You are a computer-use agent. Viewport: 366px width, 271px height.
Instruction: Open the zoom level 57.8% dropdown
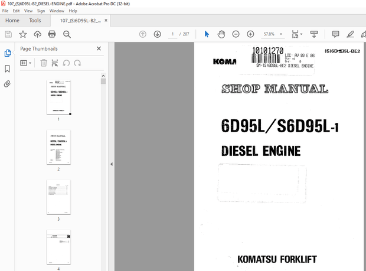[x=281, y=34]
